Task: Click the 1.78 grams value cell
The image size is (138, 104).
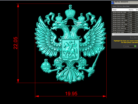Action: pyautogui.click(x=132, y=28)
